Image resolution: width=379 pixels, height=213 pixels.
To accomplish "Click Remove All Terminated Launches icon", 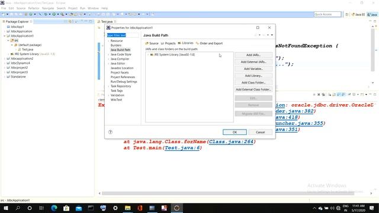I will [323, 95].
